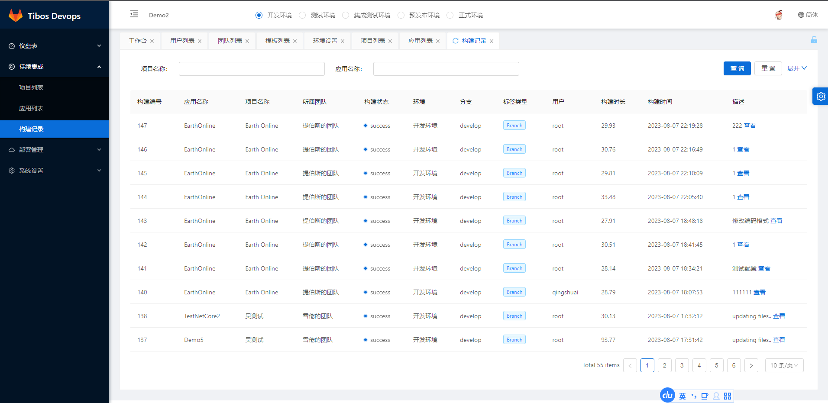The height and width of the screenshot is (403, 828).
Task: Click the IME user account icon
Action: [x=716, y=396]
